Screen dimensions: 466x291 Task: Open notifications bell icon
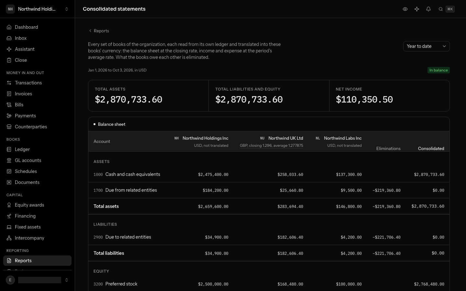coord(428,9)
